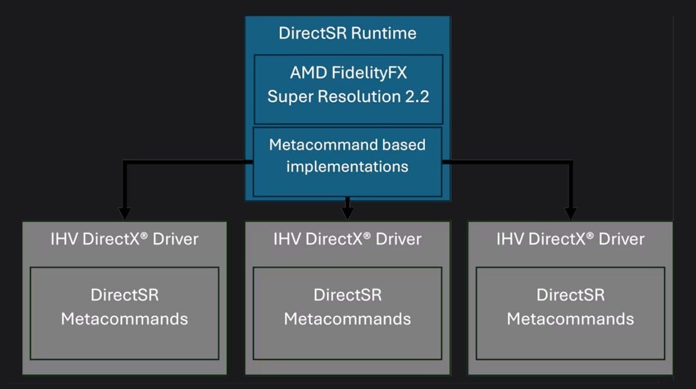Click the registered symbol in left driver title
The width and height of the screenshot is (696, 389).
point(144,235)
